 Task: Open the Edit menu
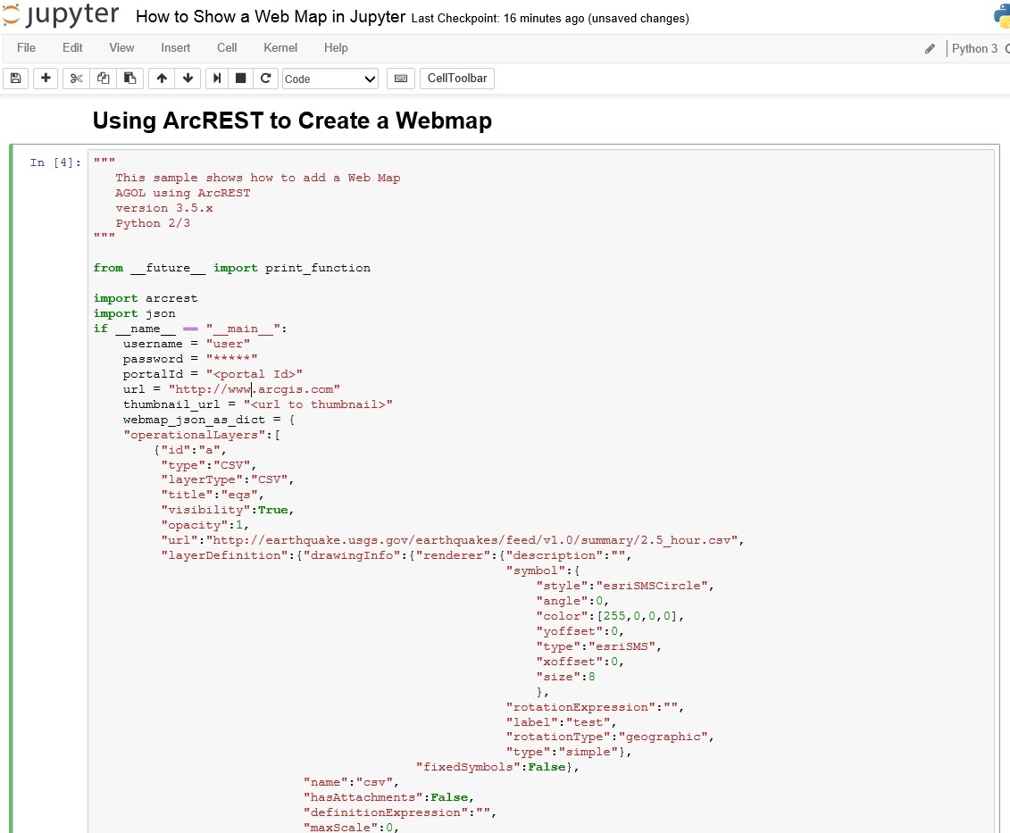(72, 48)
